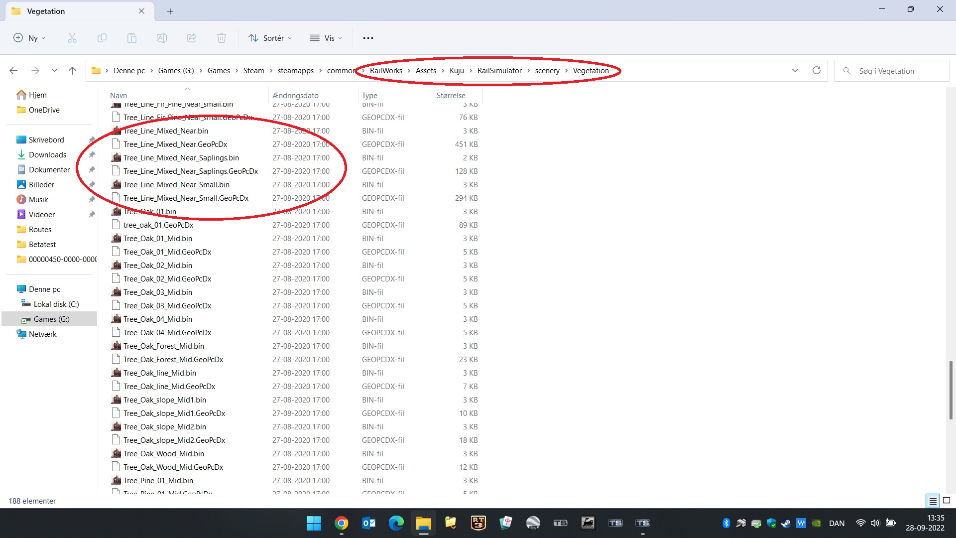Viewport: 956px width, 538px height.
Task: Open the Sortér dropdown menu
Action: (x=270, y=38)
